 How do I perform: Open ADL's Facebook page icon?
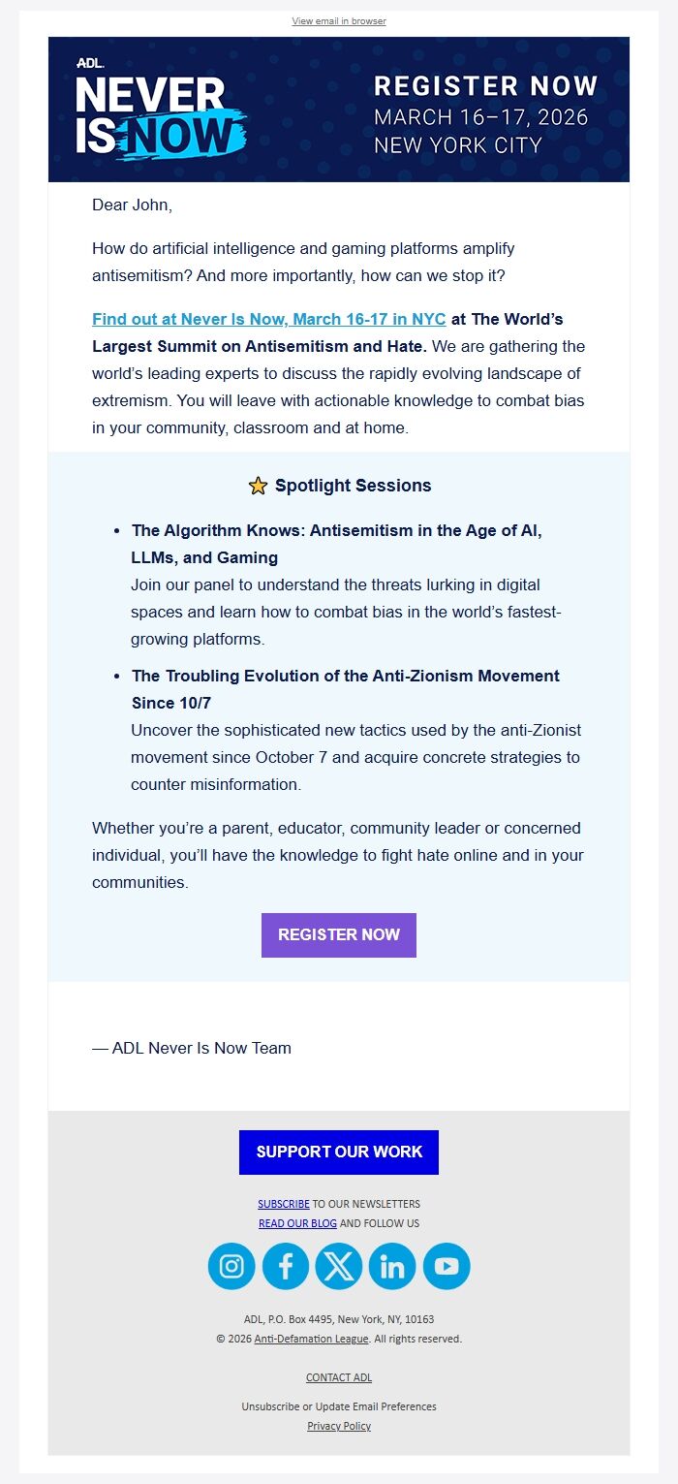(x=285, y=1266)
